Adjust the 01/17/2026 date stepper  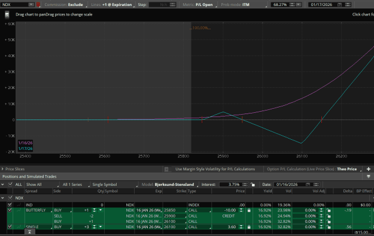(x=348, y=5)
